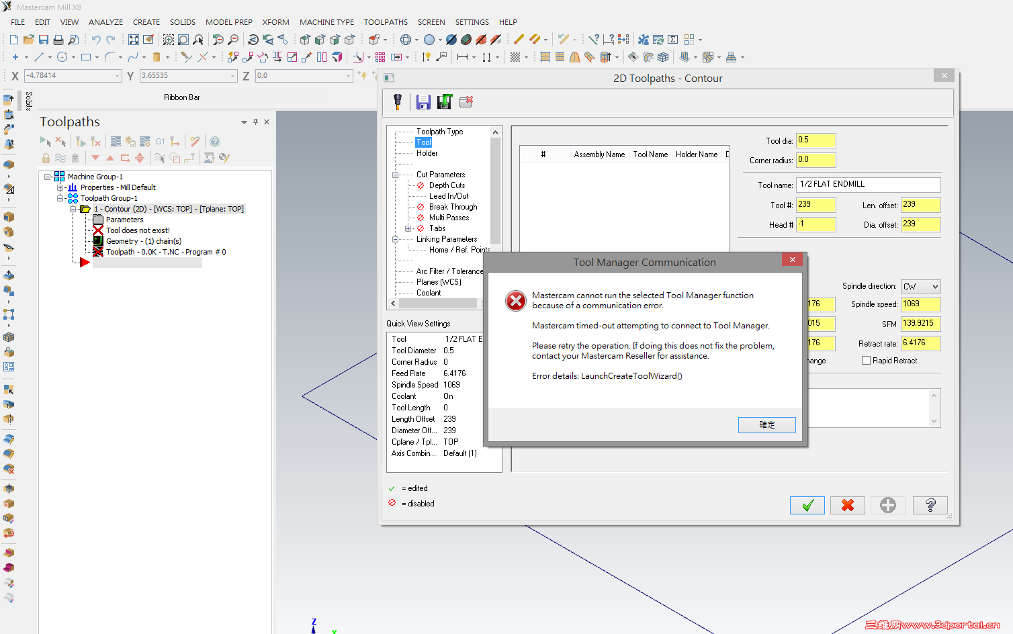Image resolution: width=1013 pixels, height=634 pixels.
Task: Select Lead In/Out in dialog tree
Action: pyautogui.click(x=449, y=196)
